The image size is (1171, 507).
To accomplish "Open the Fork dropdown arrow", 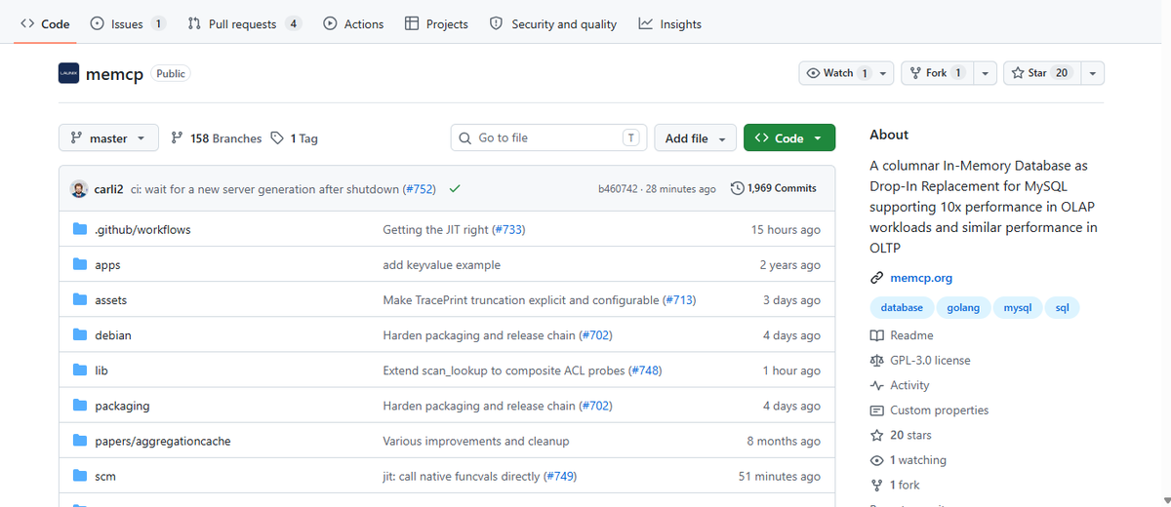I will (x=985, y=73).
